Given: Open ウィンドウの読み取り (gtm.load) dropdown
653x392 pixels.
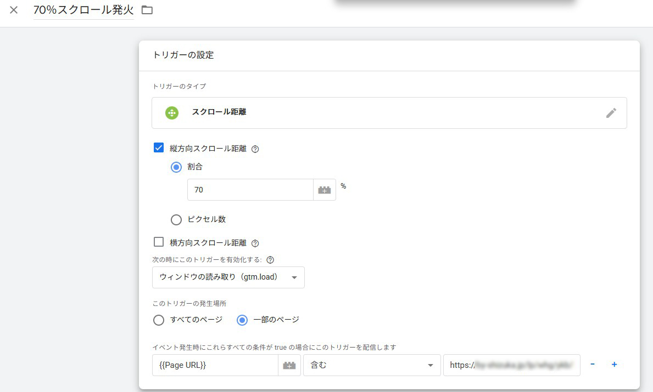Looking at the screenshot, I should click(x=228, y=277).
